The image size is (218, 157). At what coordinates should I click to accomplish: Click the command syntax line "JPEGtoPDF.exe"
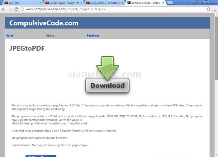click(50, 123)
